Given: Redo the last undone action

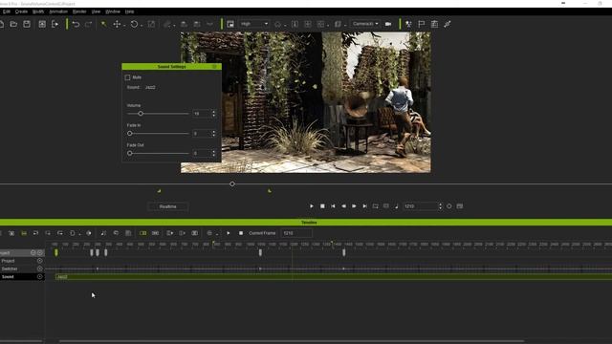Looking at the screenshot, I should [x=89, y=24].
